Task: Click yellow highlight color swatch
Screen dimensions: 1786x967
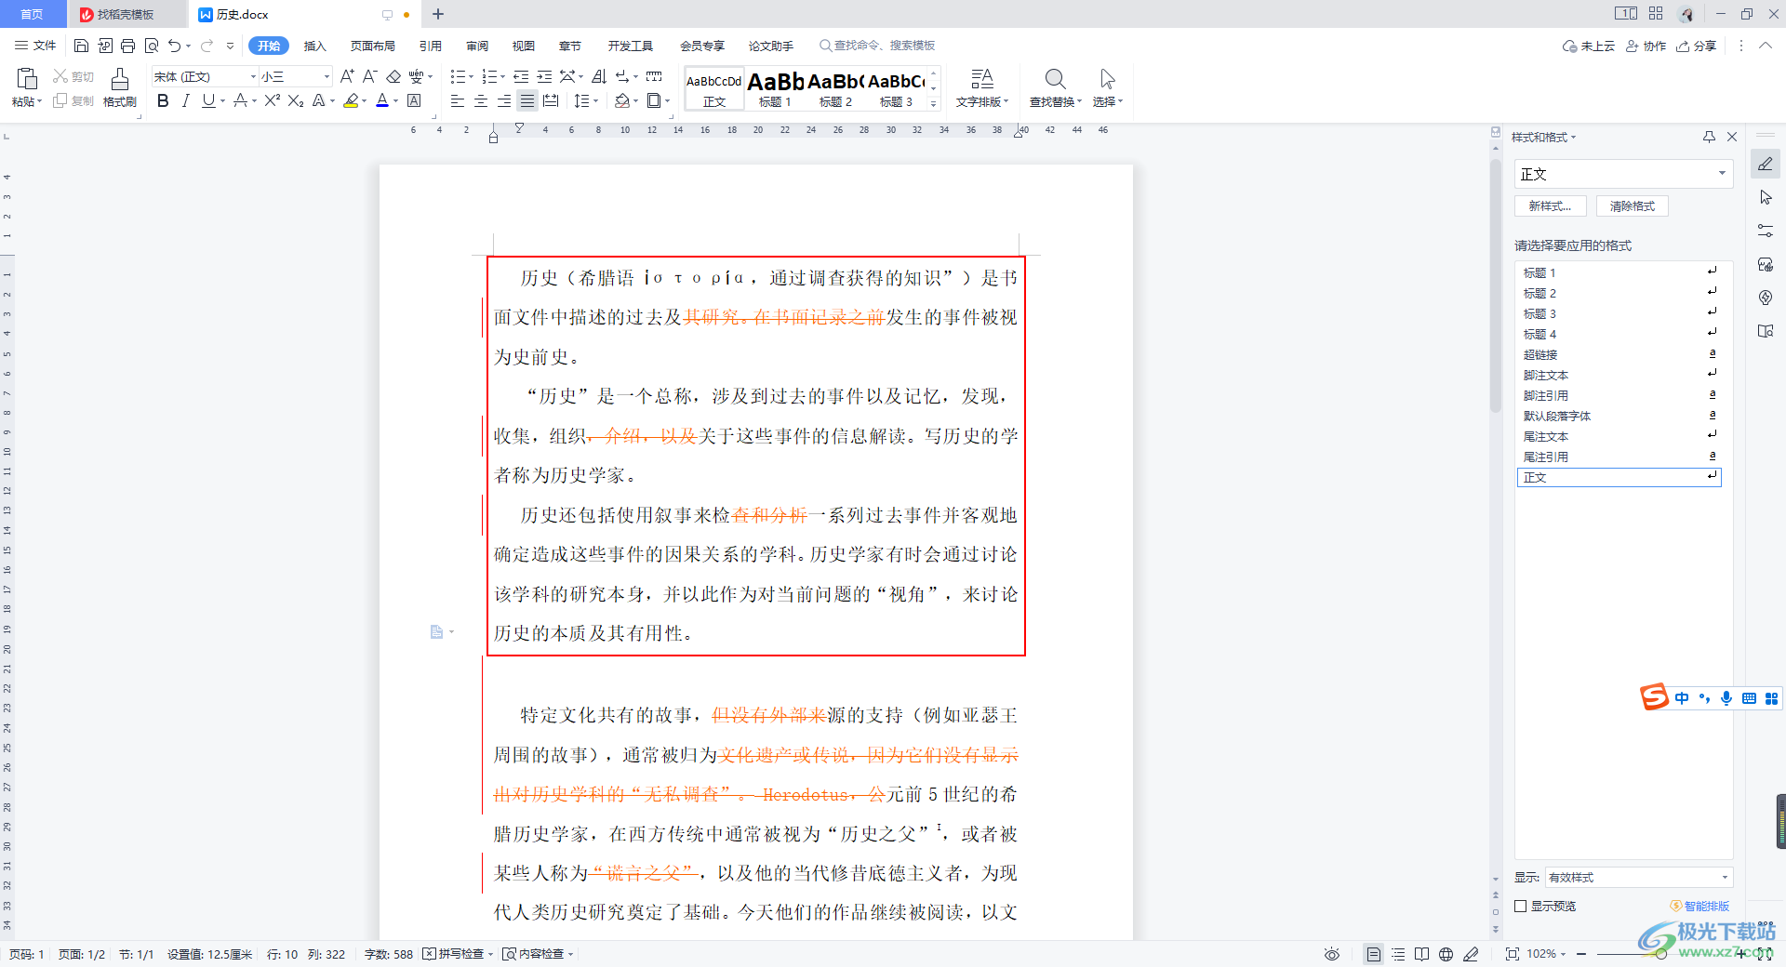Action: (x=351, y=100)
